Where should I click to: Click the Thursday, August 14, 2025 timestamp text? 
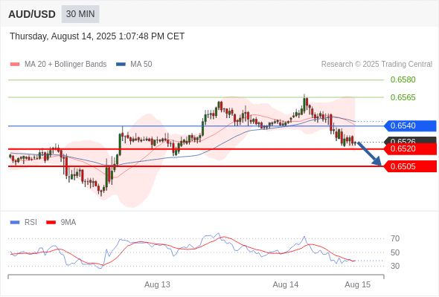[x=97, y=36]
